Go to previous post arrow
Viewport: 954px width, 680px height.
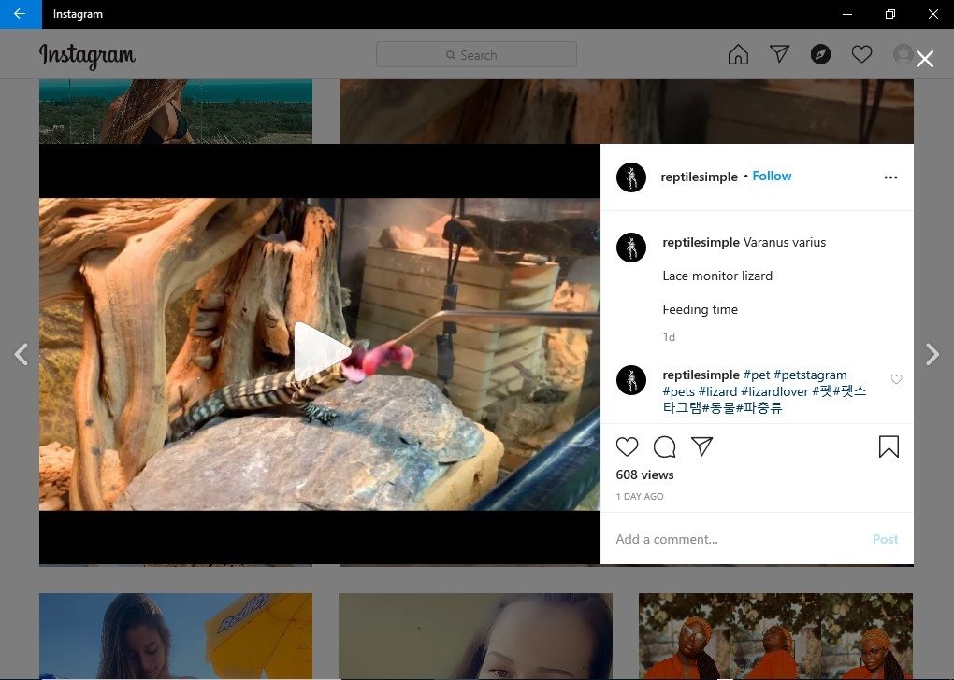(22, 354)
